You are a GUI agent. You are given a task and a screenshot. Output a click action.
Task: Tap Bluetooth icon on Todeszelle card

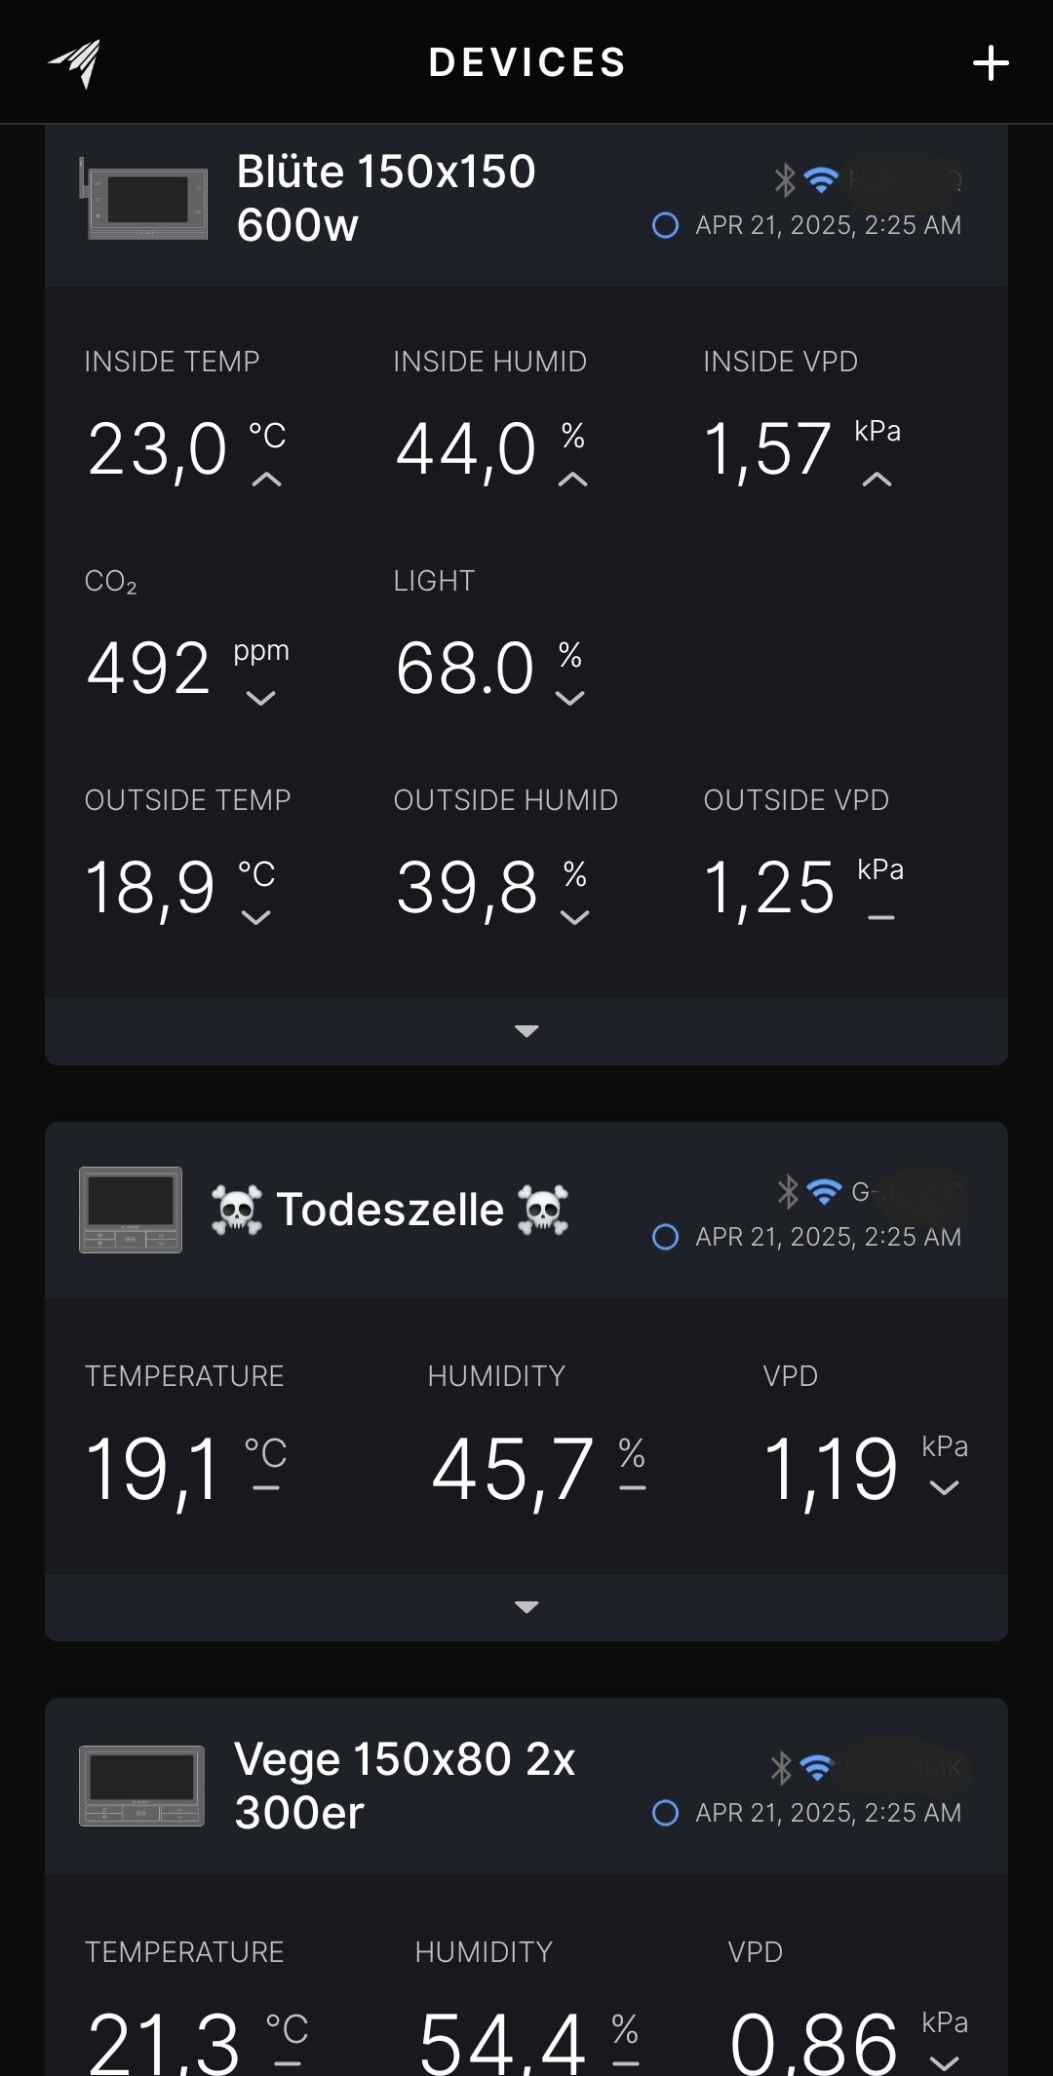tap(788, 1191)
